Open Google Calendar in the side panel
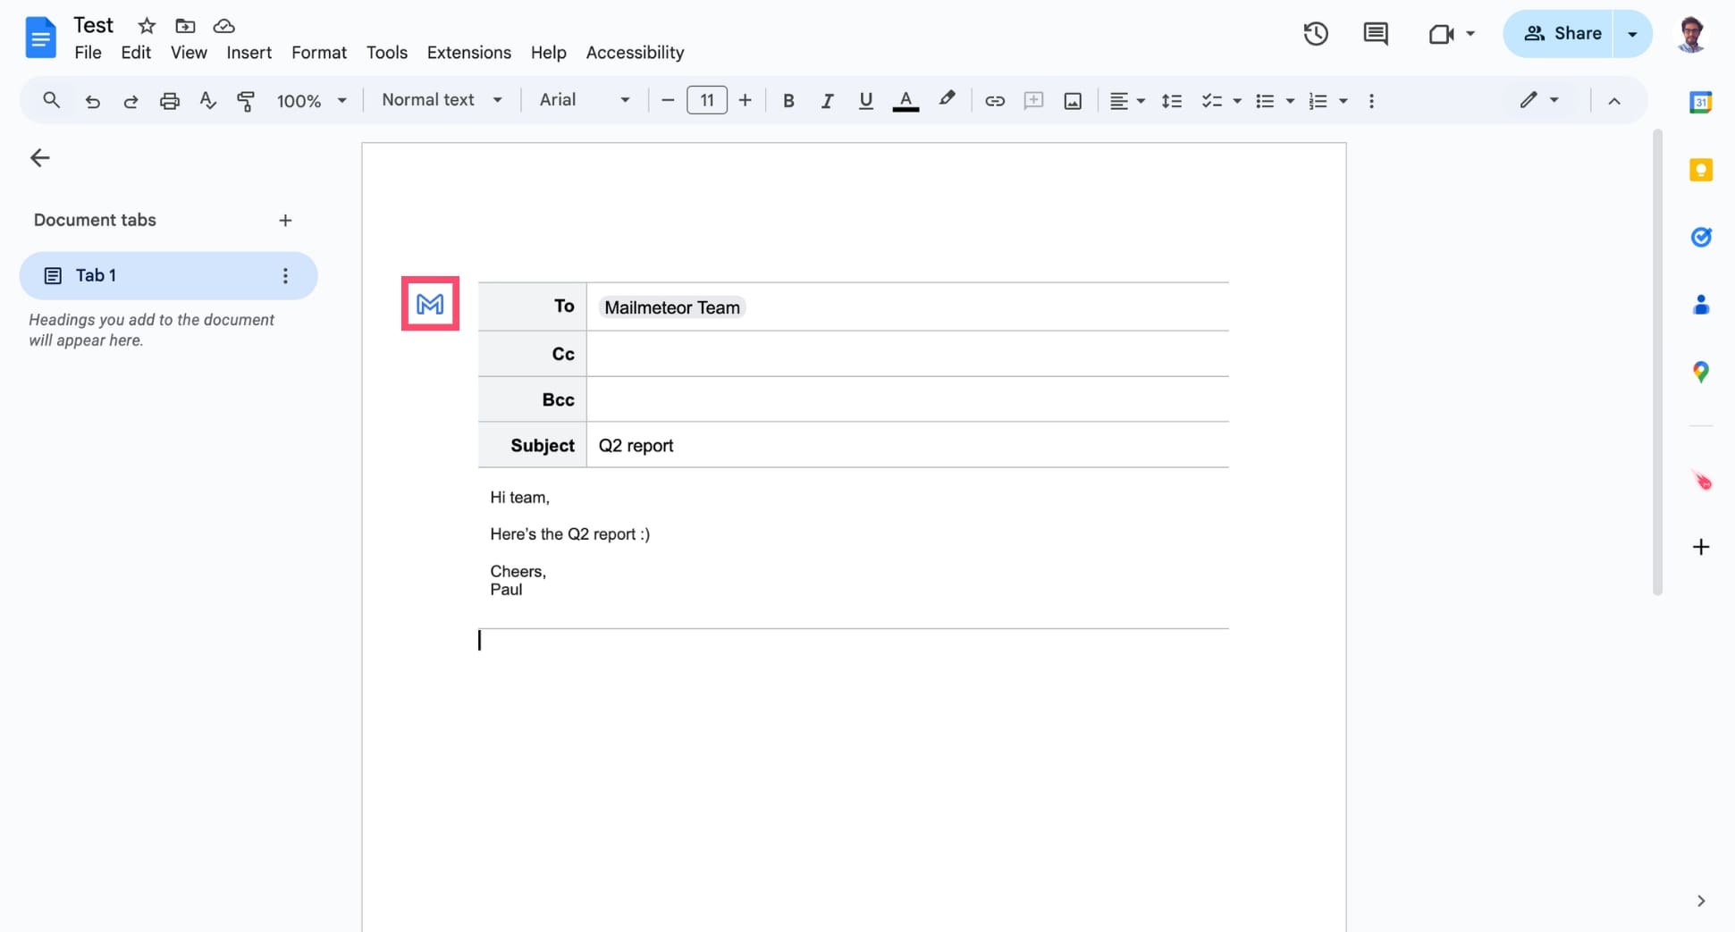Viewport: 1735px width, 932px height. [1701, 102]
